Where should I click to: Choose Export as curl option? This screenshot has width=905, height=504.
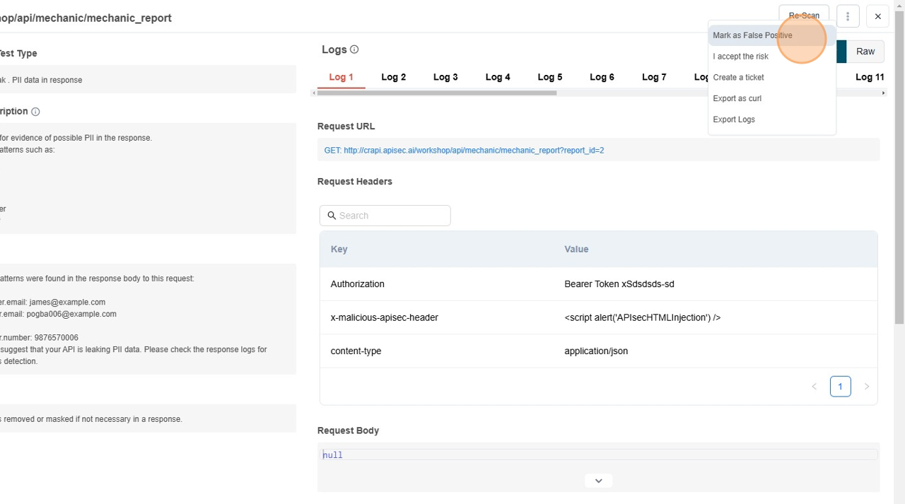[x=737, y=98]
